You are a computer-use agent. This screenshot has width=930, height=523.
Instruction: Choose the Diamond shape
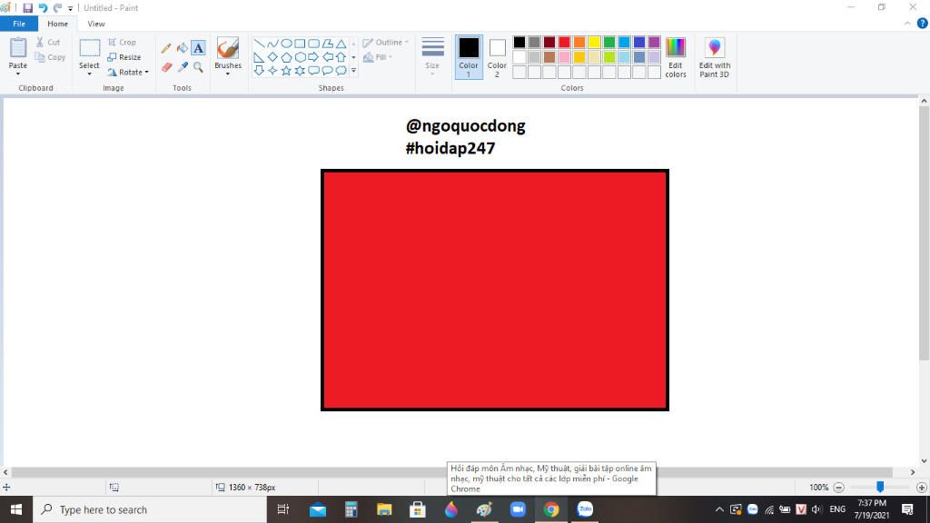(272, 57)
